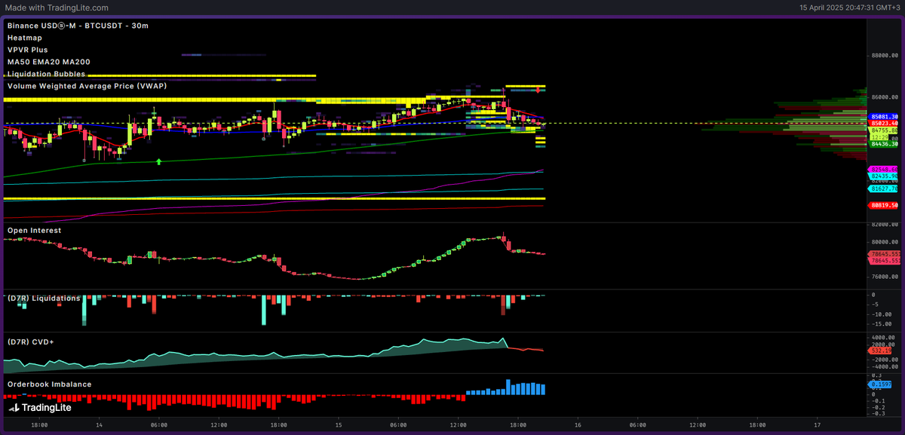905x435 pixels.
Task: Click the 86000.00 price axis label
Action: point(885,97)
